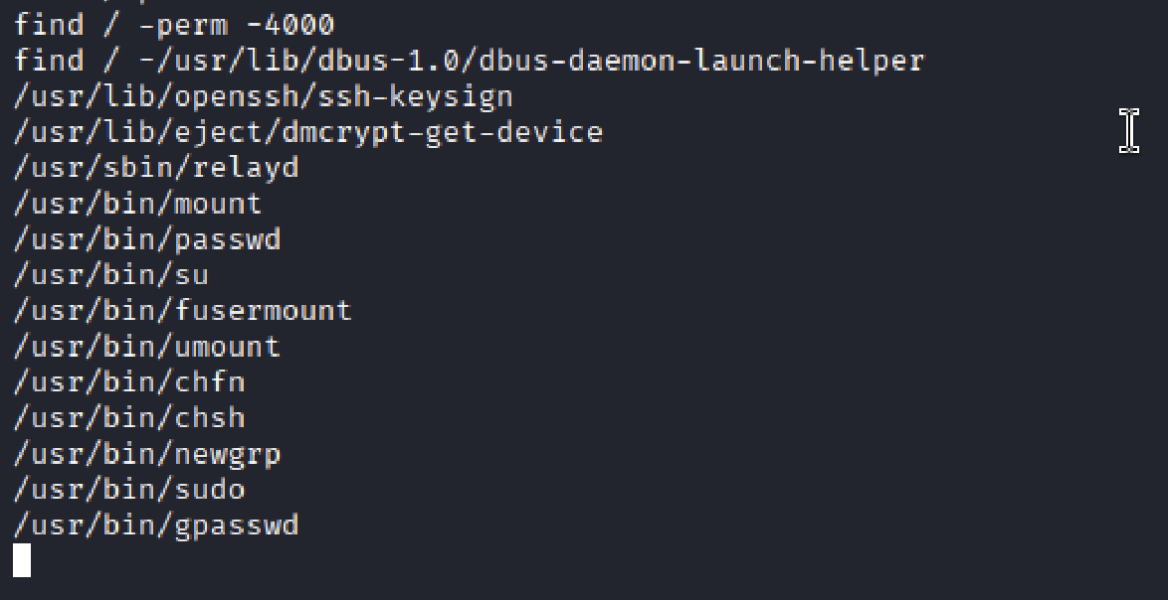Click the /usr/bin/chsh output line

tap(129, 418)
